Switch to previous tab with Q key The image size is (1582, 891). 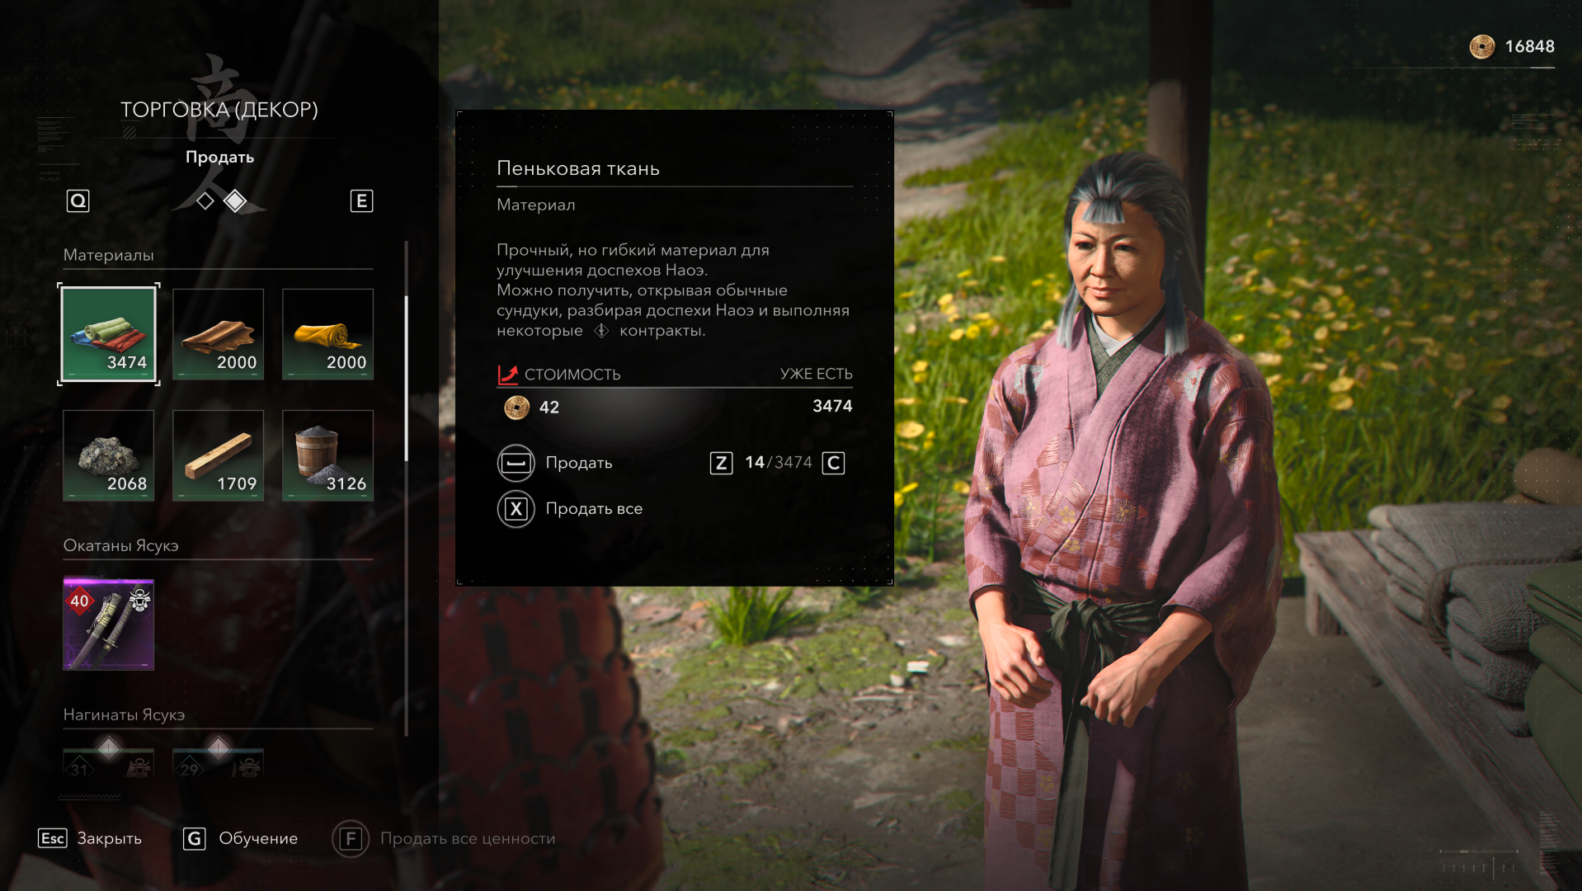tap(78, 200)
